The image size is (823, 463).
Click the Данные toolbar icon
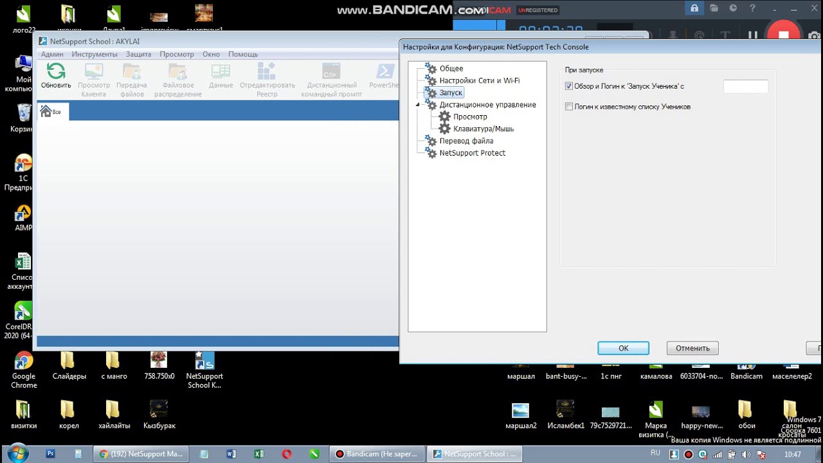(221, 71)
